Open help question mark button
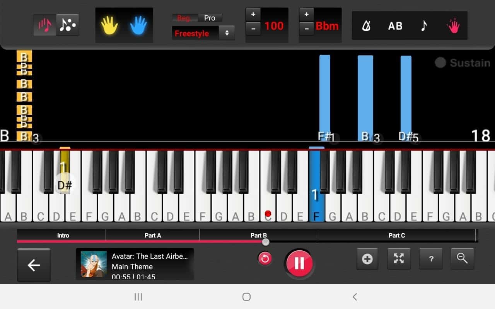The image size is (495, 309). 431,259
